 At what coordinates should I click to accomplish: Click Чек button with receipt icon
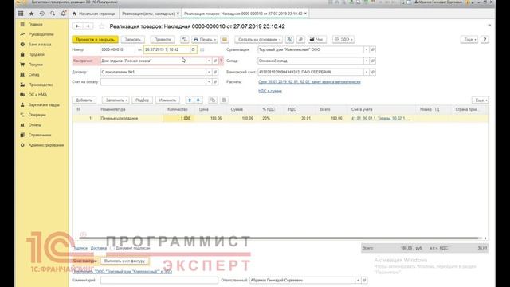[317, 39]
